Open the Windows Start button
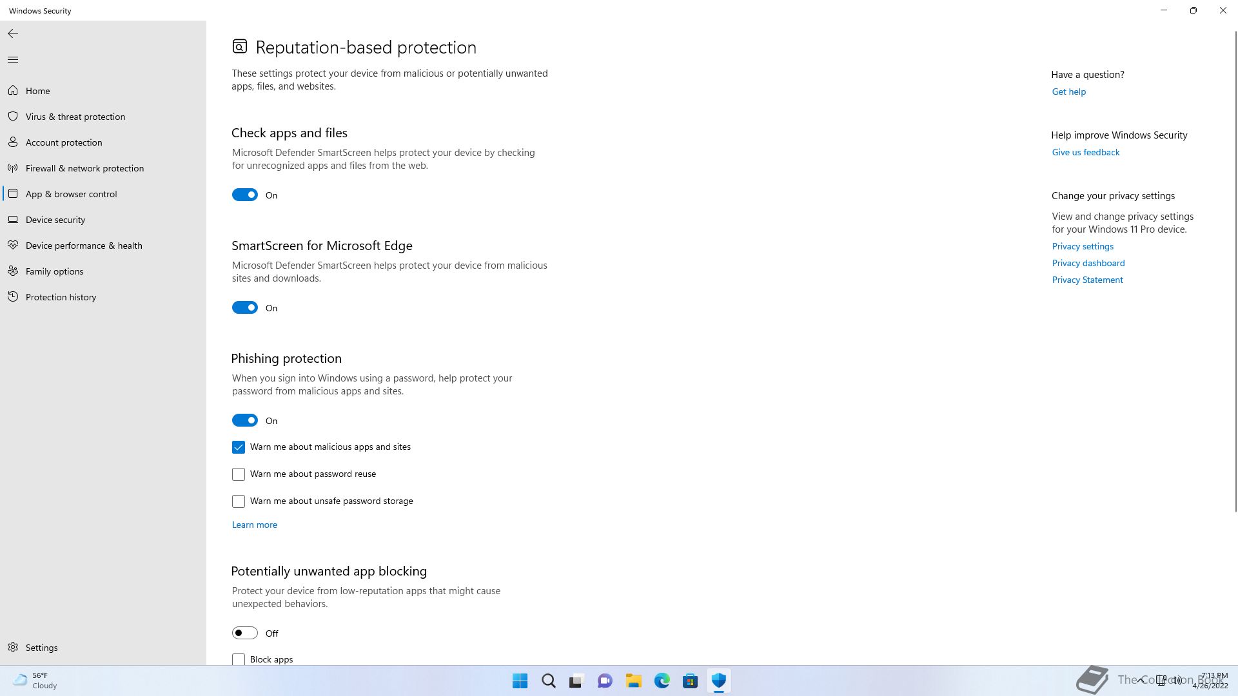 (x=520, y=681)
